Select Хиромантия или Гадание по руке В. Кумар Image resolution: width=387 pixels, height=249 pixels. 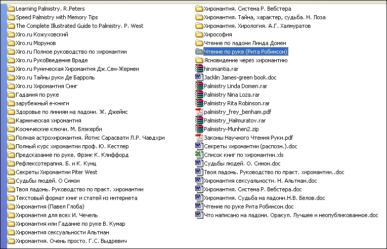click(x=71, y=224)
